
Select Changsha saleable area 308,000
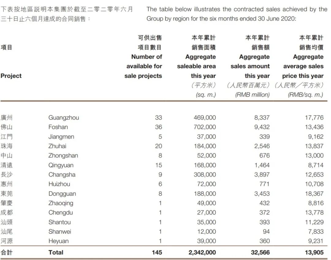pos(205,175)
